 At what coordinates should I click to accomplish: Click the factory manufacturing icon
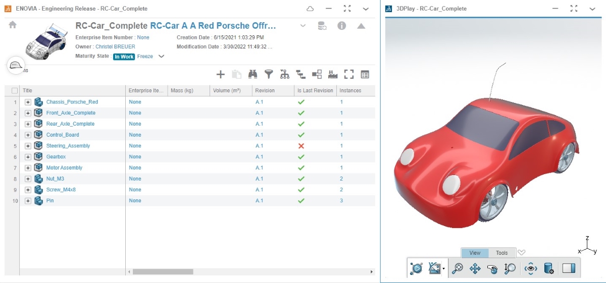(x=333, y=75)
